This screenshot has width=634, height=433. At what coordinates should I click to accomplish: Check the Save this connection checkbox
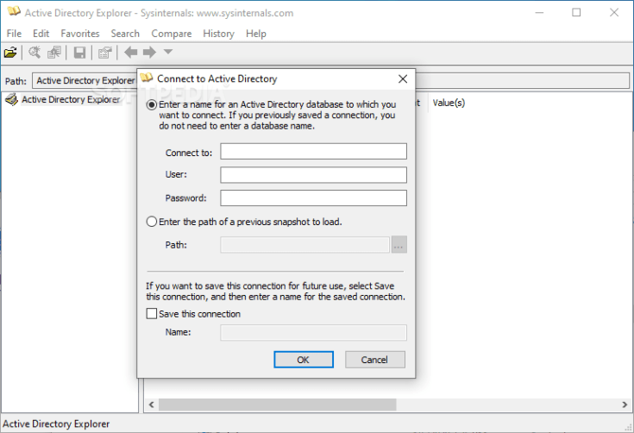tap(152, 314)
